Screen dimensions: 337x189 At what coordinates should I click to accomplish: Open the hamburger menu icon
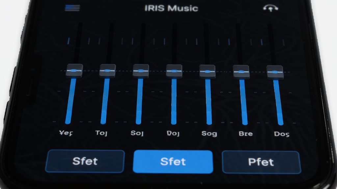[x=72, y=8]
